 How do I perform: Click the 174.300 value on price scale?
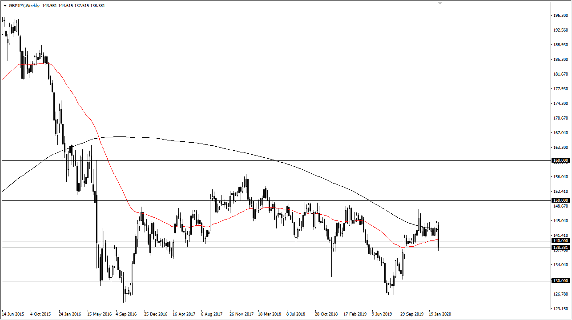coord(560,104)
